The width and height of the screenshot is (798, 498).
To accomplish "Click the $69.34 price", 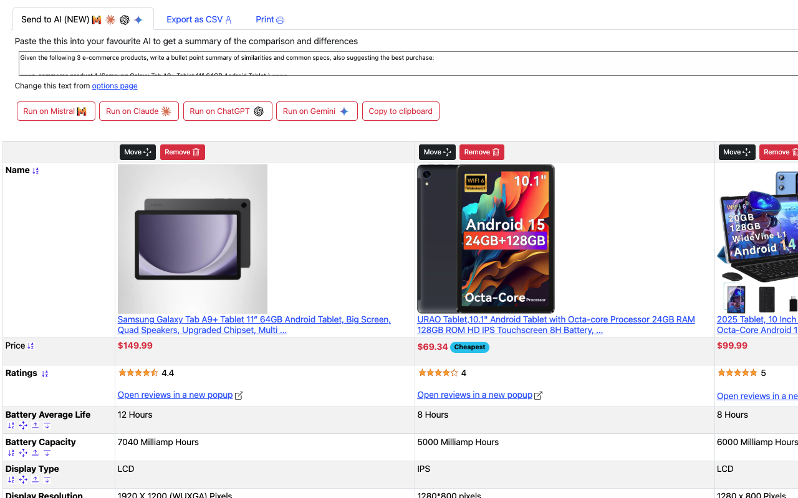I will click(433, 347).
